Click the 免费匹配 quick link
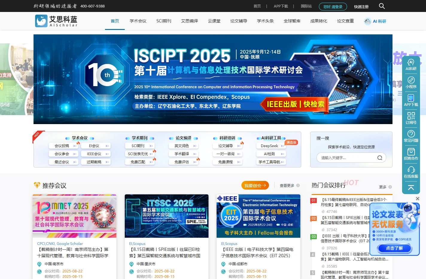Viewport: 426px width, 279px height. (x=140, y=162)
